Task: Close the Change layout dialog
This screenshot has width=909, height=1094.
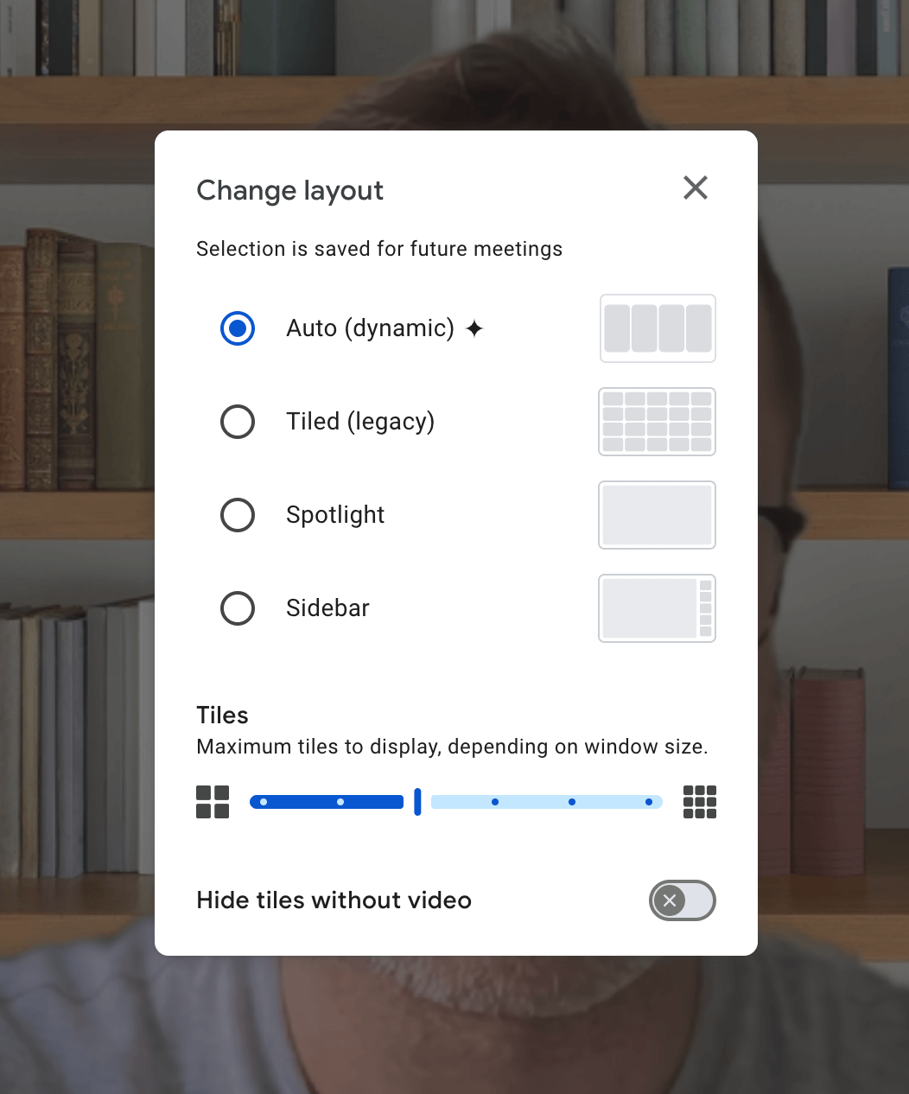Action: tap(695, 188)
